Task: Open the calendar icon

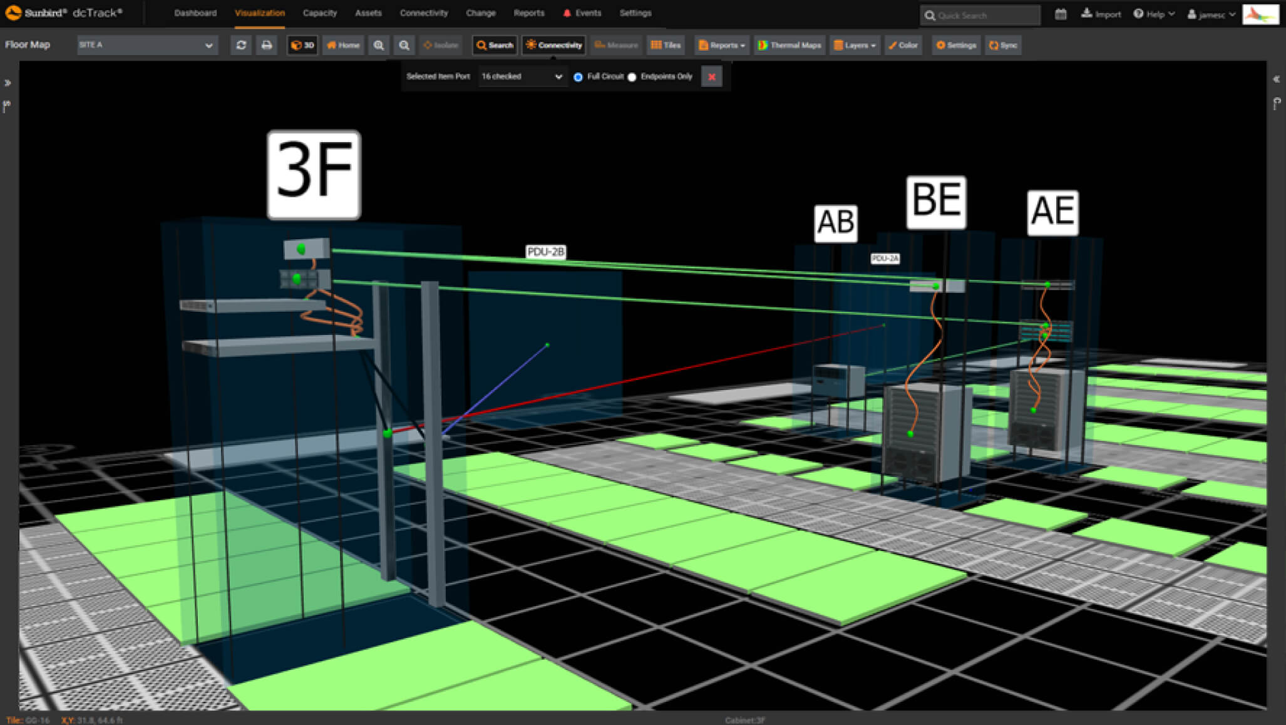Action: pyautogui.click(x=1061, y=14)
